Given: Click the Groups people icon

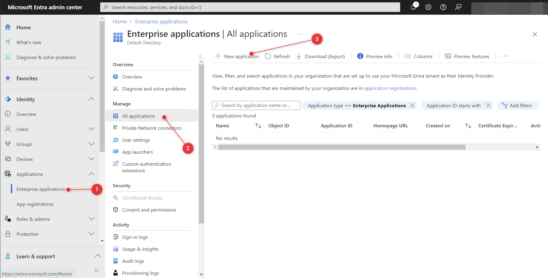Looking at the screenshot, I should [x=8, y=144].
